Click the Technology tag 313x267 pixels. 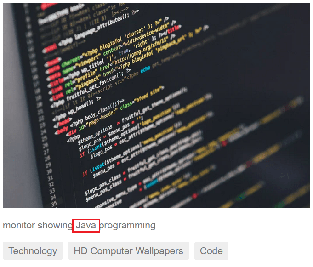pyautogui.click(x=33, y=250)
